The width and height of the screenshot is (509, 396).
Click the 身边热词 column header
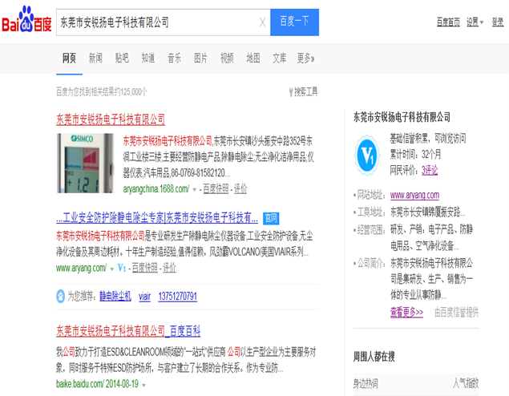[x=366, y=384]
